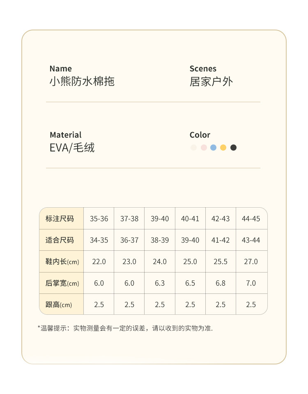Viewport: 308px width, 394px height.
Task: Click the 6.8 heel width cell
Action: click(x=221, y=283)
